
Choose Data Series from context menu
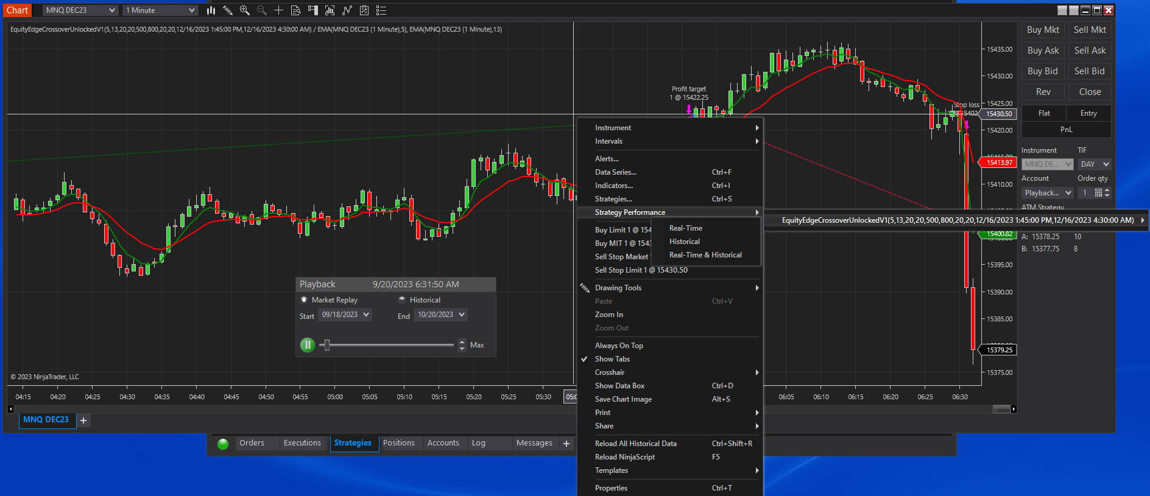tap(670, 172)
